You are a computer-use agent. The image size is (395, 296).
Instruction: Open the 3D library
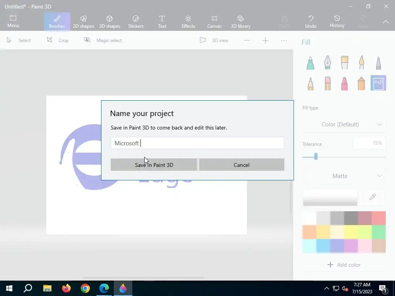tap(241, 22)
